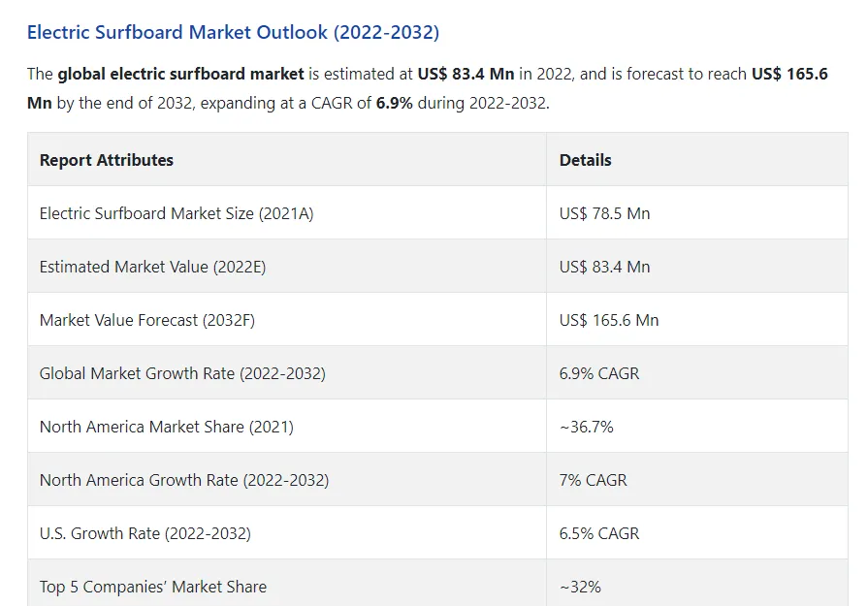Select North America Market Share (2021) label

167,427
